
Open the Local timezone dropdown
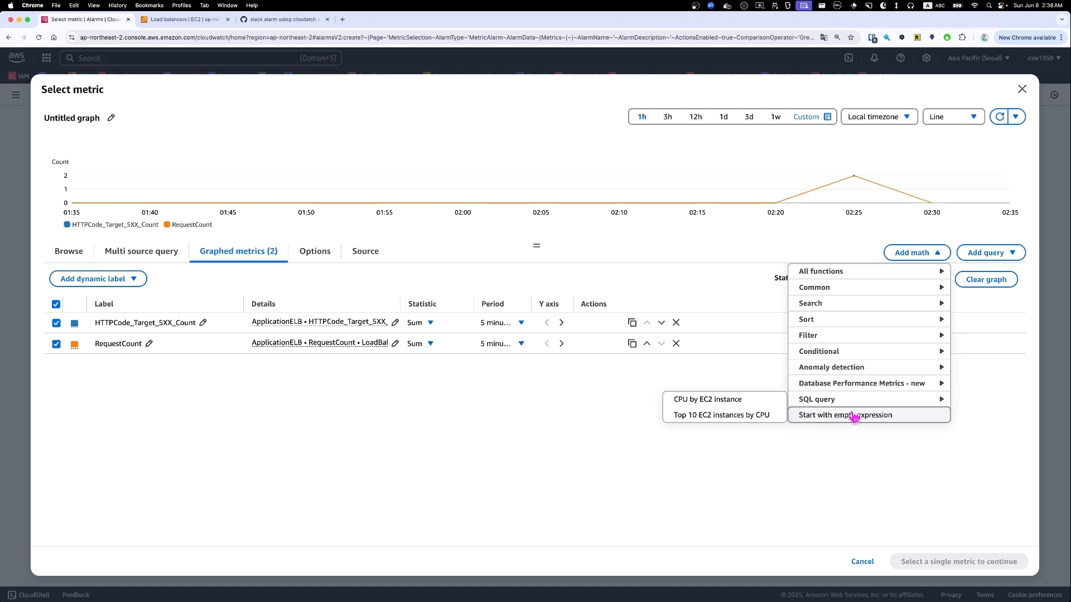coord(879,117)
